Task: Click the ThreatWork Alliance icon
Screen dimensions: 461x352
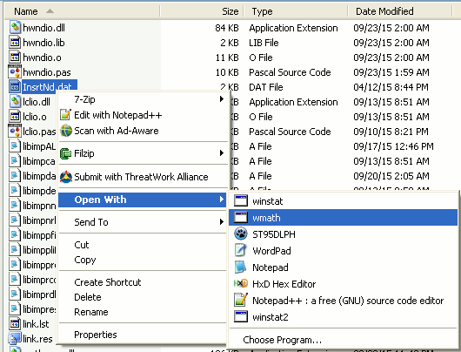Action: (66, 177)
